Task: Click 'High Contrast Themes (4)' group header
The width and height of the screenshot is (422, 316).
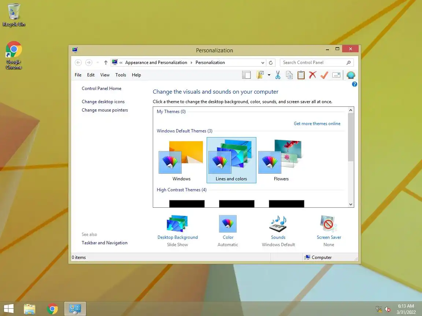Action: [x=181, y=190]
